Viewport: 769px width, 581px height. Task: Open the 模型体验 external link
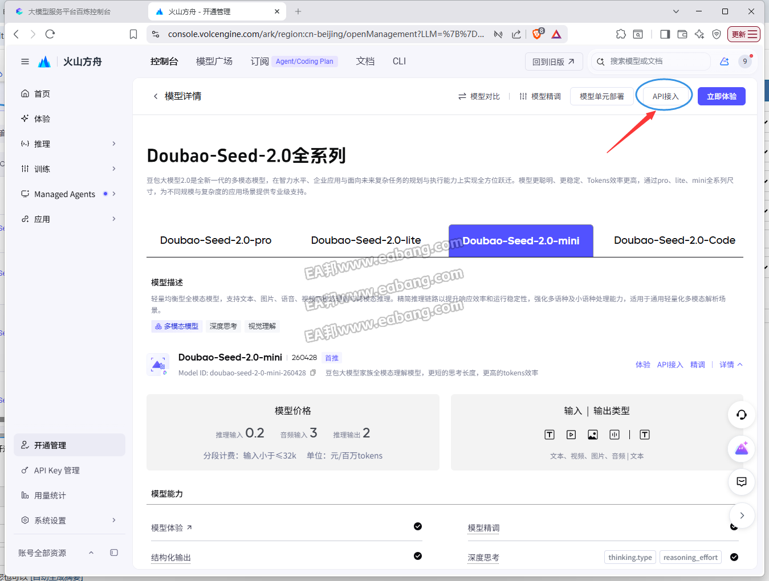point(172,527)
